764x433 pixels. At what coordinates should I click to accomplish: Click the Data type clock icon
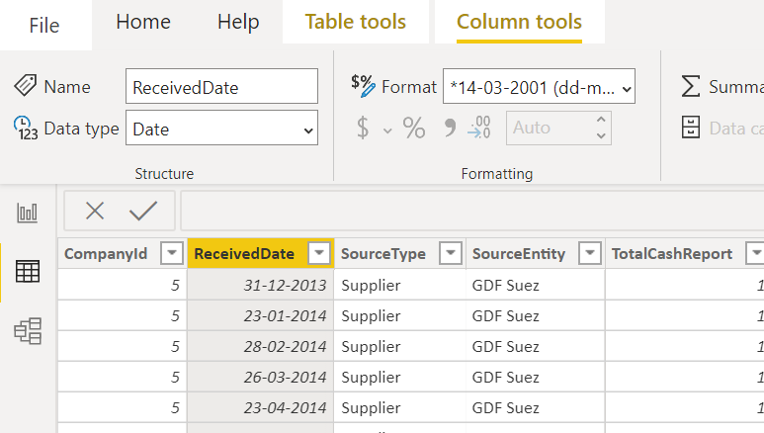point(26,129)
